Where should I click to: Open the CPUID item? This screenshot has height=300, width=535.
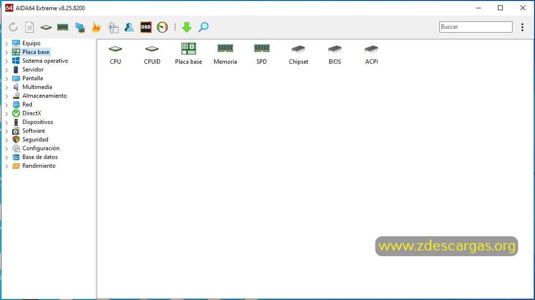[152, 54]
